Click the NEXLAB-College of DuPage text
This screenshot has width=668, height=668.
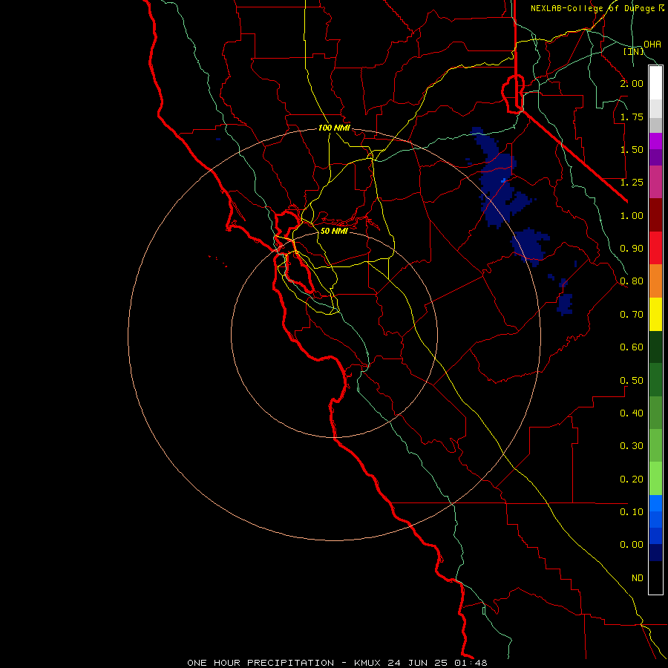pyautogui.click(x=592, y=8)
